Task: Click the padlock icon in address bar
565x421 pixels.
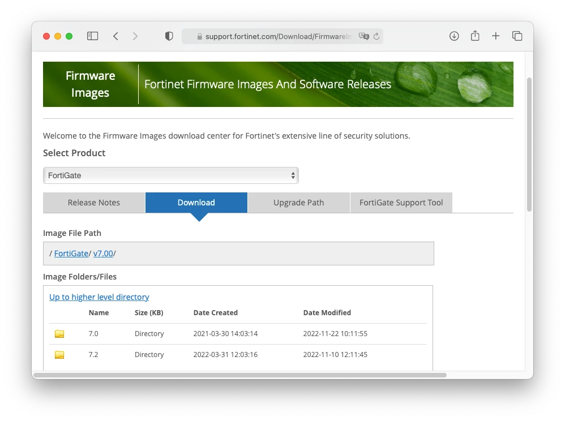Action: click(200, 36)
